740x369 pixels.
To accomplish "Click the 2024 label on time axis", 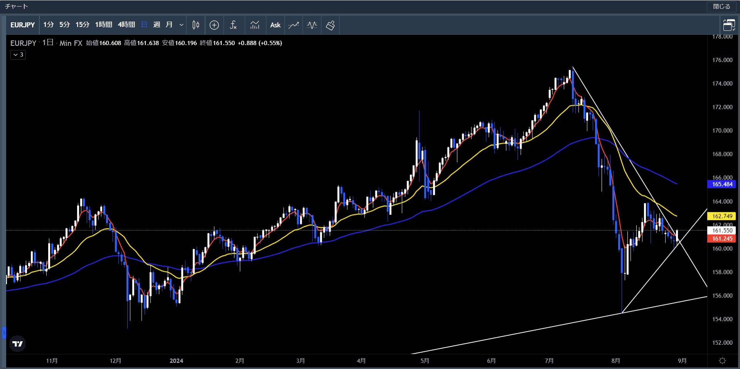I will point(176,361).
